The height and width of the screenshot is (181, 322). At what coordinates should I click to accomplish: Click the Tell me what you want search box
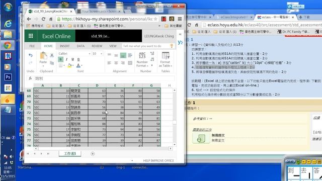(148, 46)
